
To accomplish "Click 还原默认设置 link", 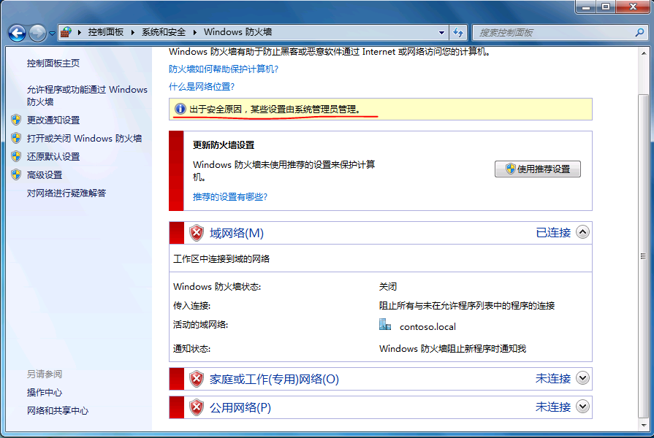I will point(53,157).
